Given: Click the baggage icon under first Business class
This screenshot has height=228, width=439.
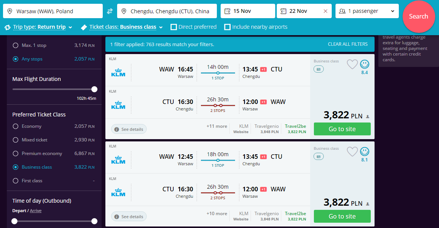Looking at the screenshot, I should point(318,69).
